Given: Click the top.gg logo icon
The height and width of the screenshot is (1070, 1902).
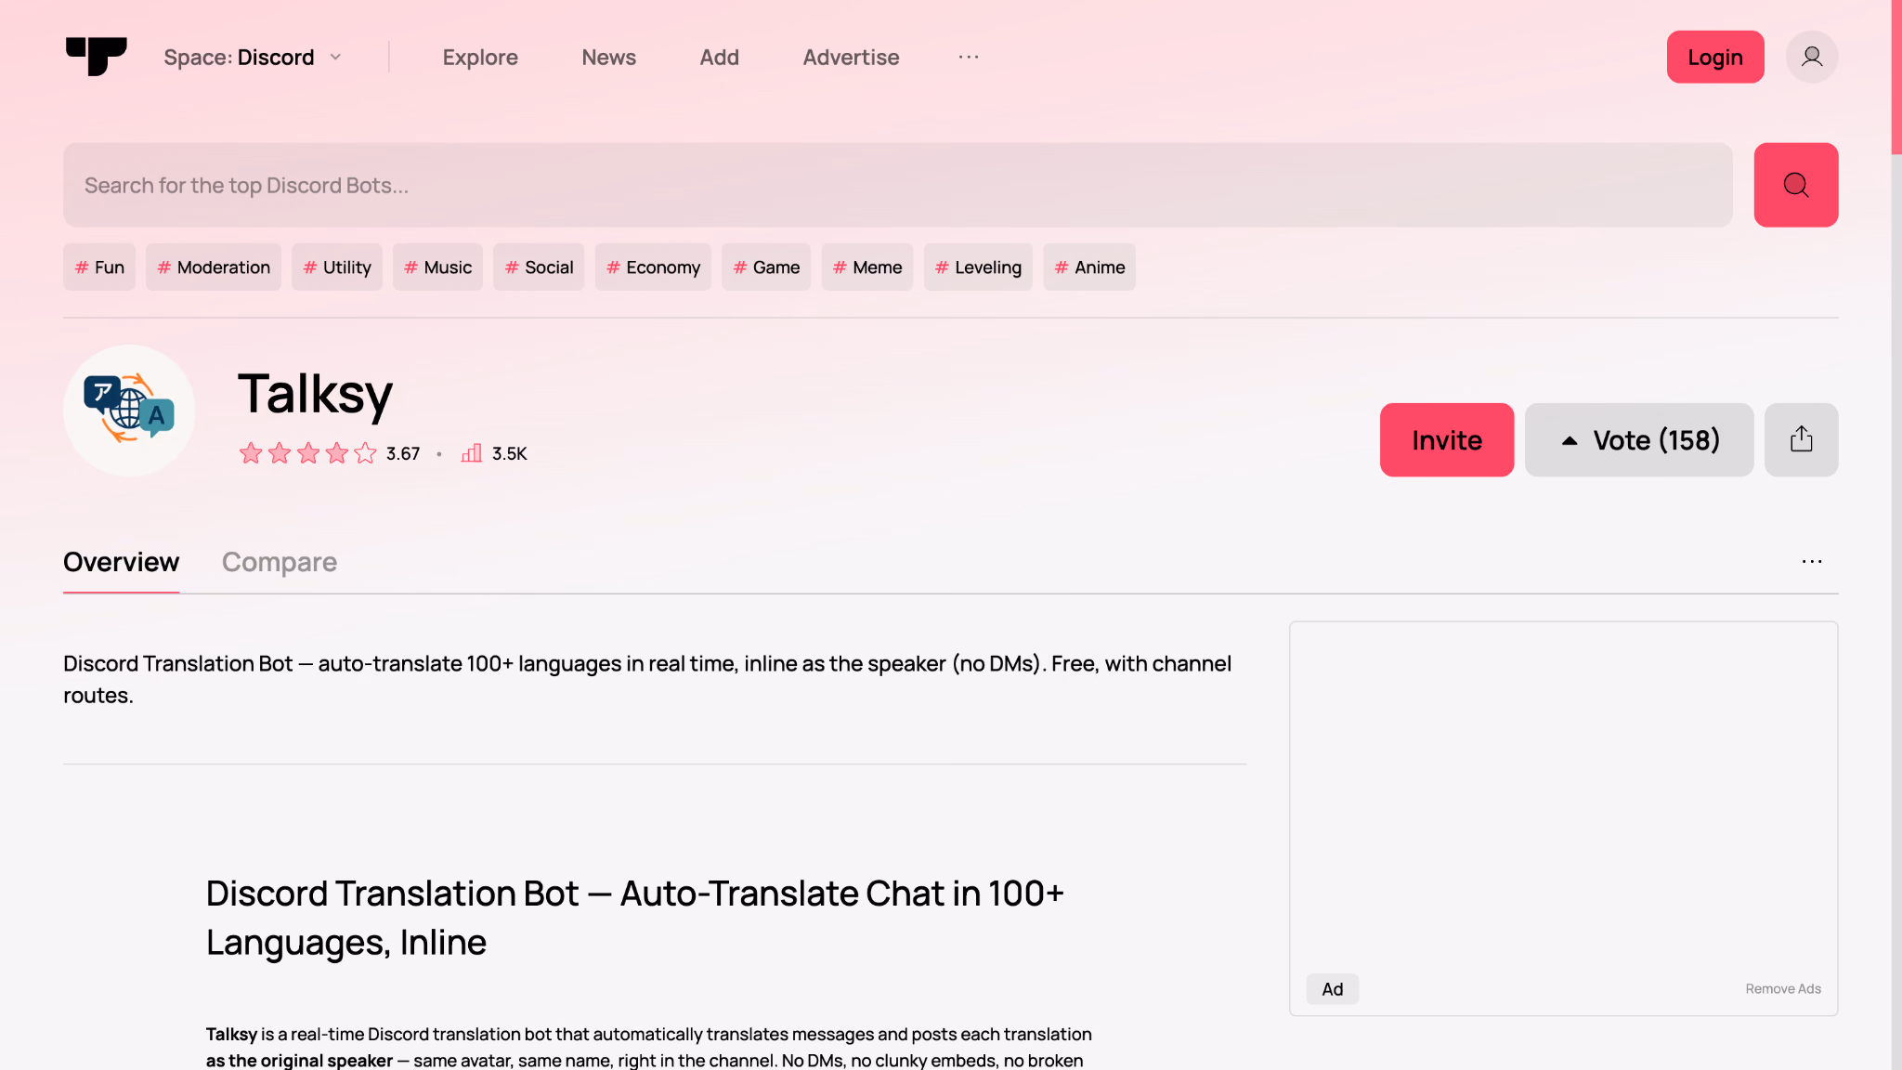Looking at the screenshot, I should 97,57.
